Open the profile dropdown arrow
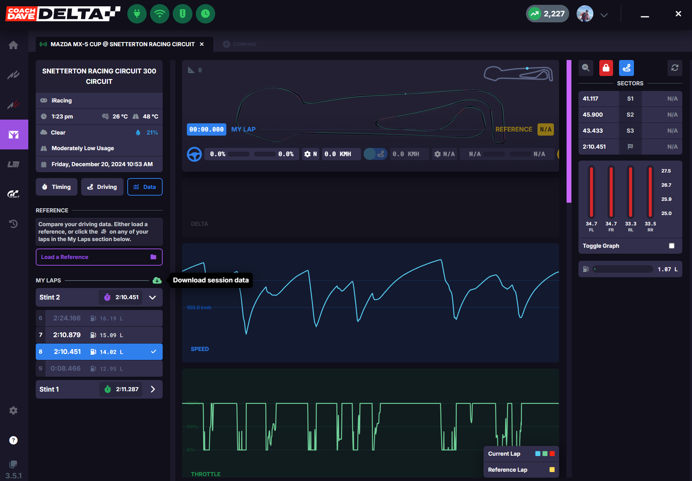The height and width of the screenshot is (481, 692). point(604,15)
